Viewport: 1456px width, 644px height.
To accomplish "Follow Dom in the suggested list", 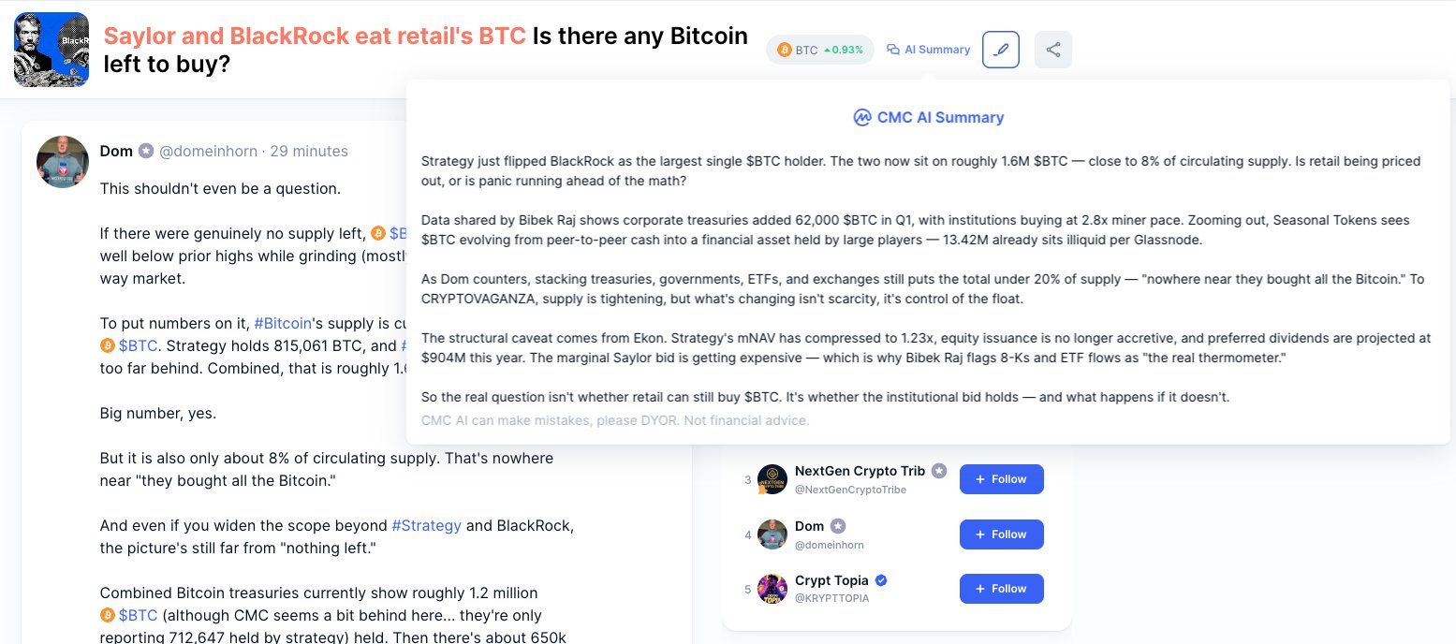I will point(1001,534).
